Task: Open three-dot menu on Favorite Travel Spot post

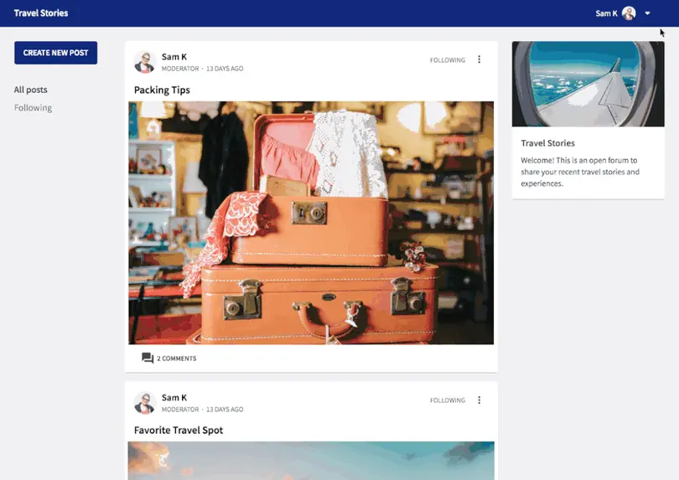Action: point(479,400)
